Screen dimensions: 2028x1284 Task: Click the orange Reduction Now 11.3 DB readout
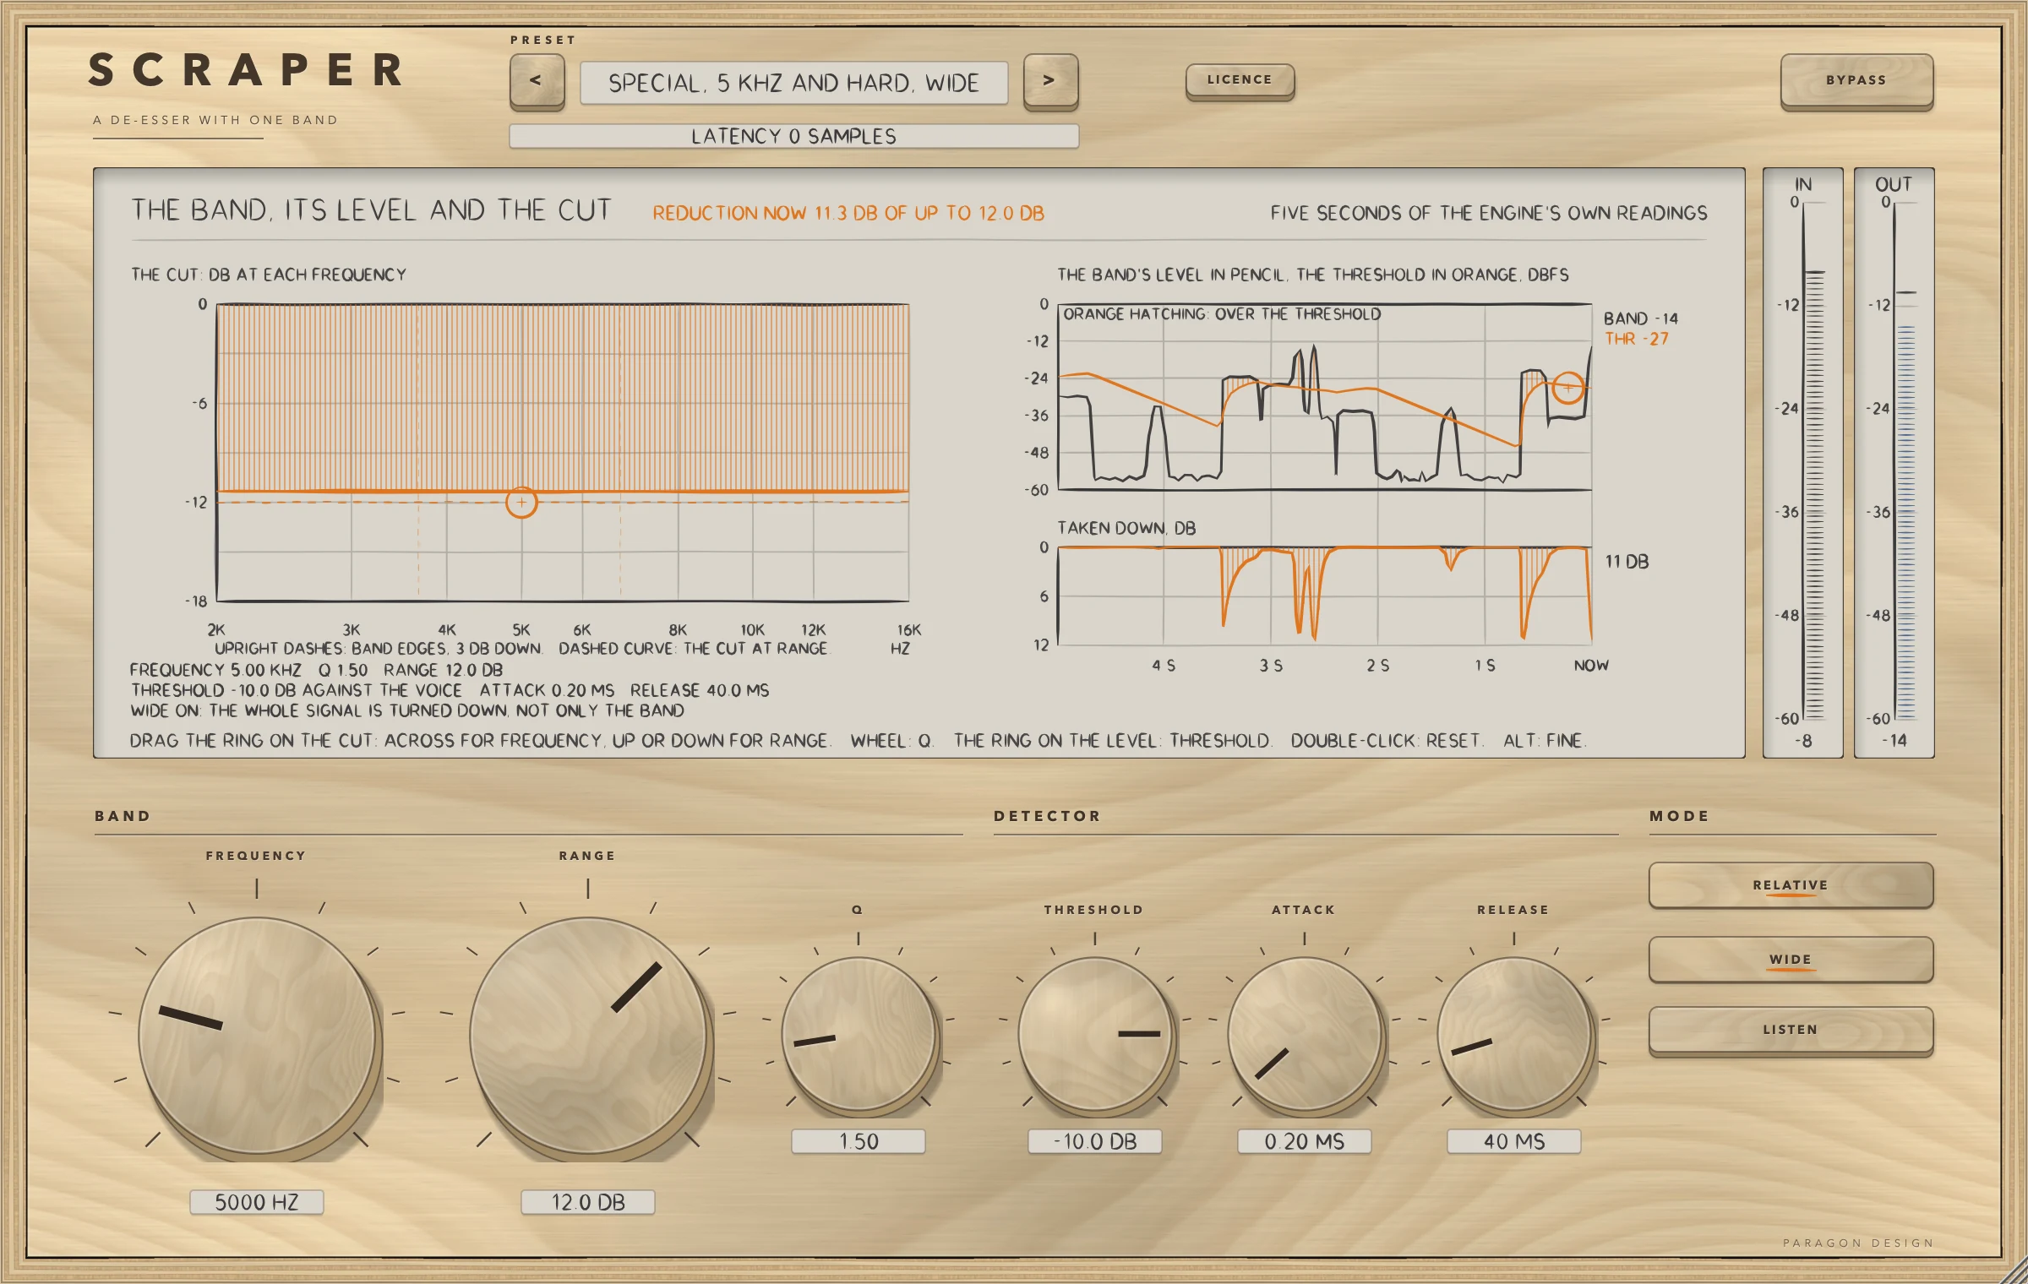tap(848, 213)
